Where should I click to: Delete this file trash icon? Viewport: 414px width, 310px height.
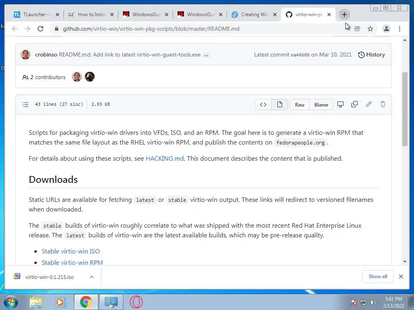[x=382, y=105]
